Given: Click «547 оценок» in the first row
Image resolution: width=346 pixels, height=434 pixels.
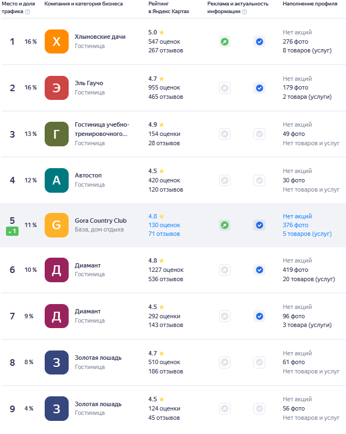Looking at the screenshot, I should tap(164, 41).
